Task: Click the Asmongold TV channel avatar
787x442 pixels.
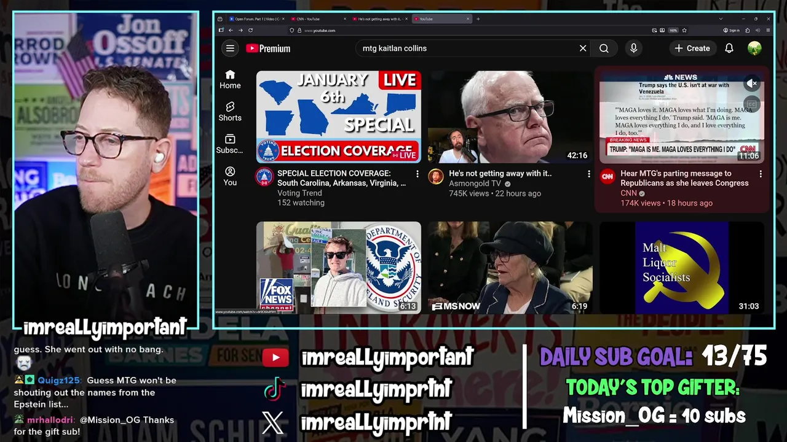Action: 436,177
